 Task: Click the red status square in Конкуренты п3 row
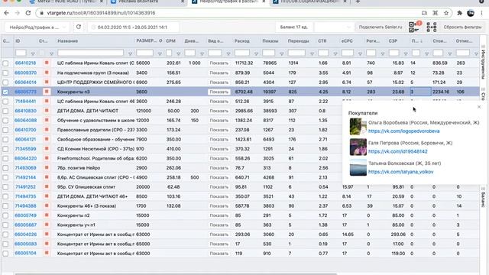coord(47,92)
